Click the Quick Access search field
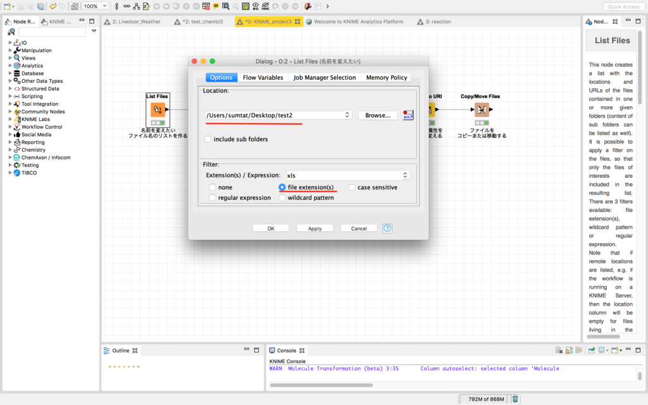The width and height of the screenshot is (648, 405). [623, 6]
